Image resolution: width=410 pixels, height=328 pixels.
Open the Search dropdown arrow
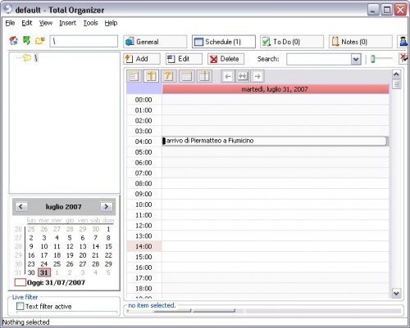pyautogui.click(x=356, y=59)
